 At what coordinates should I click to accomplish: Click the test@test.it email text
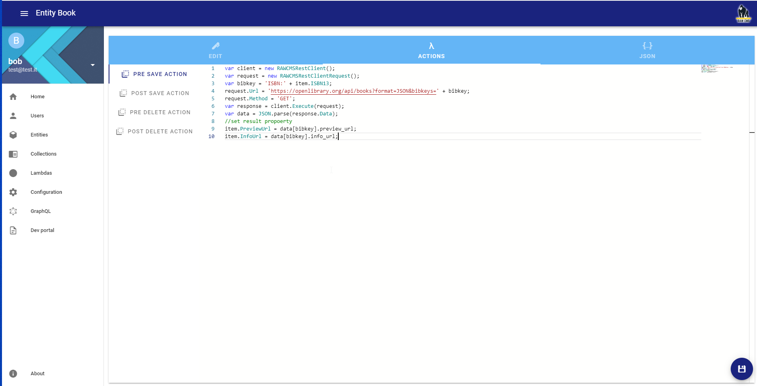(23, 70)
